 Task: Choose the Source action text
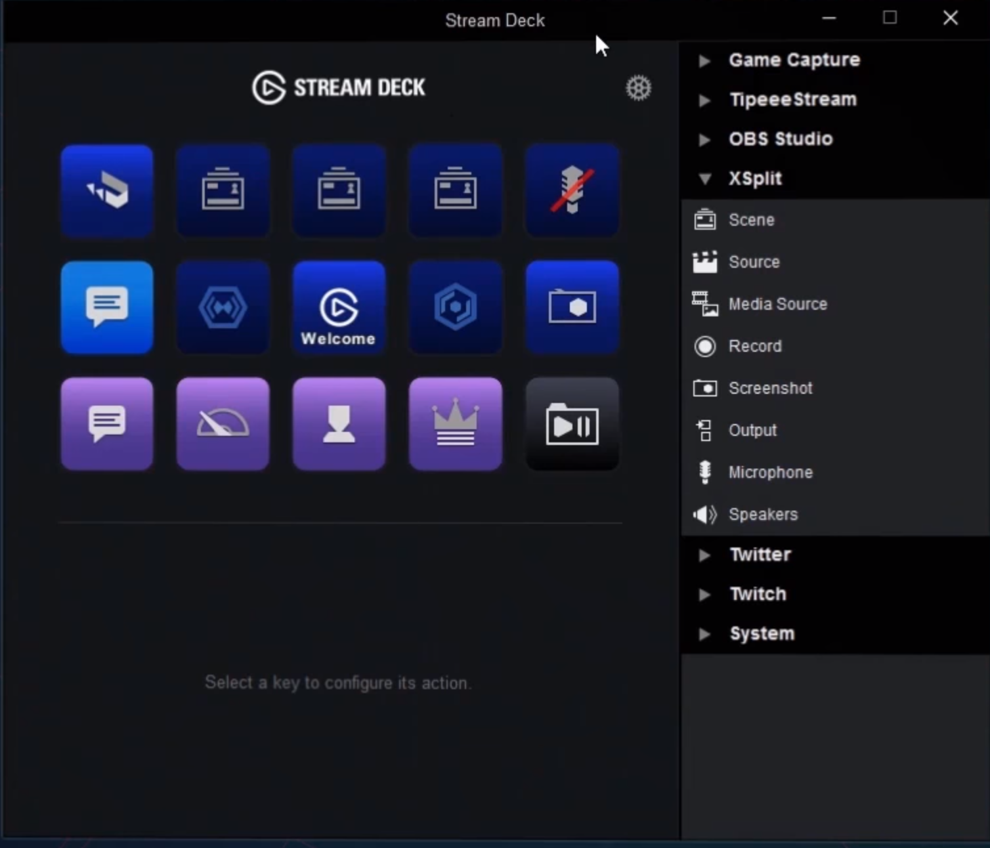(754, 262)
